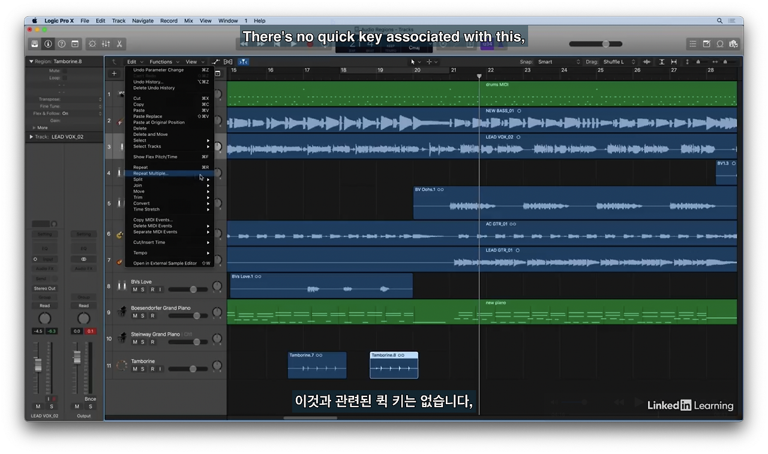The image size is (768, 454).
Task: Toggle the region Loop checkbox in inspector
Action: point(64,78)
